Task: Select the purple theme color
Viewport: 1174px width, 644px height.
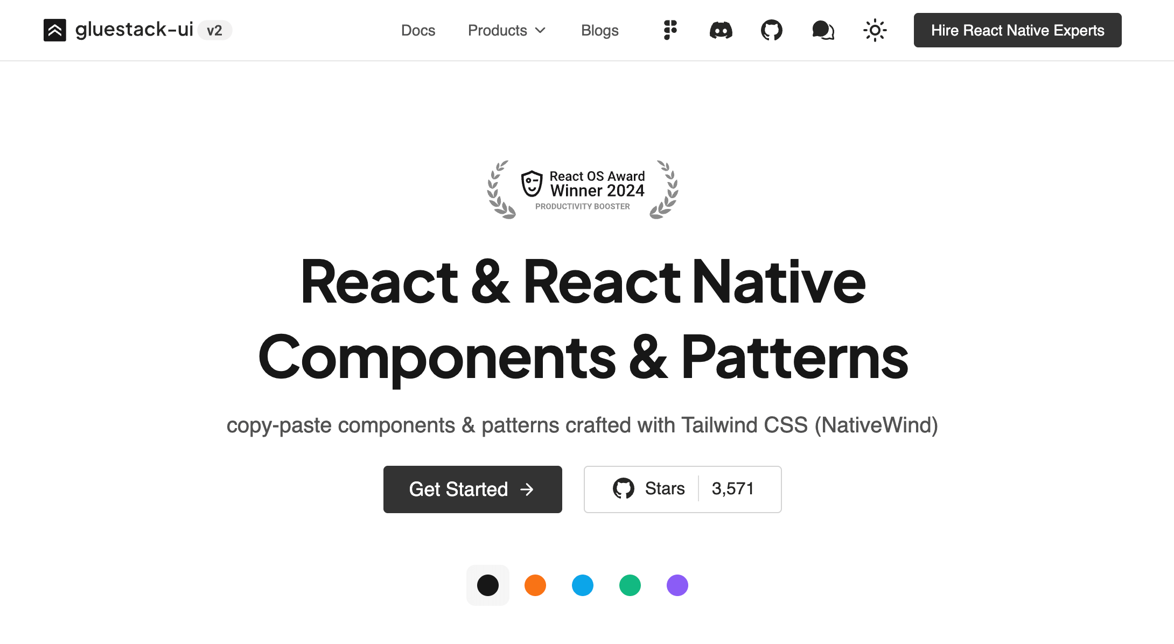Action: click(x=677, y=585)
